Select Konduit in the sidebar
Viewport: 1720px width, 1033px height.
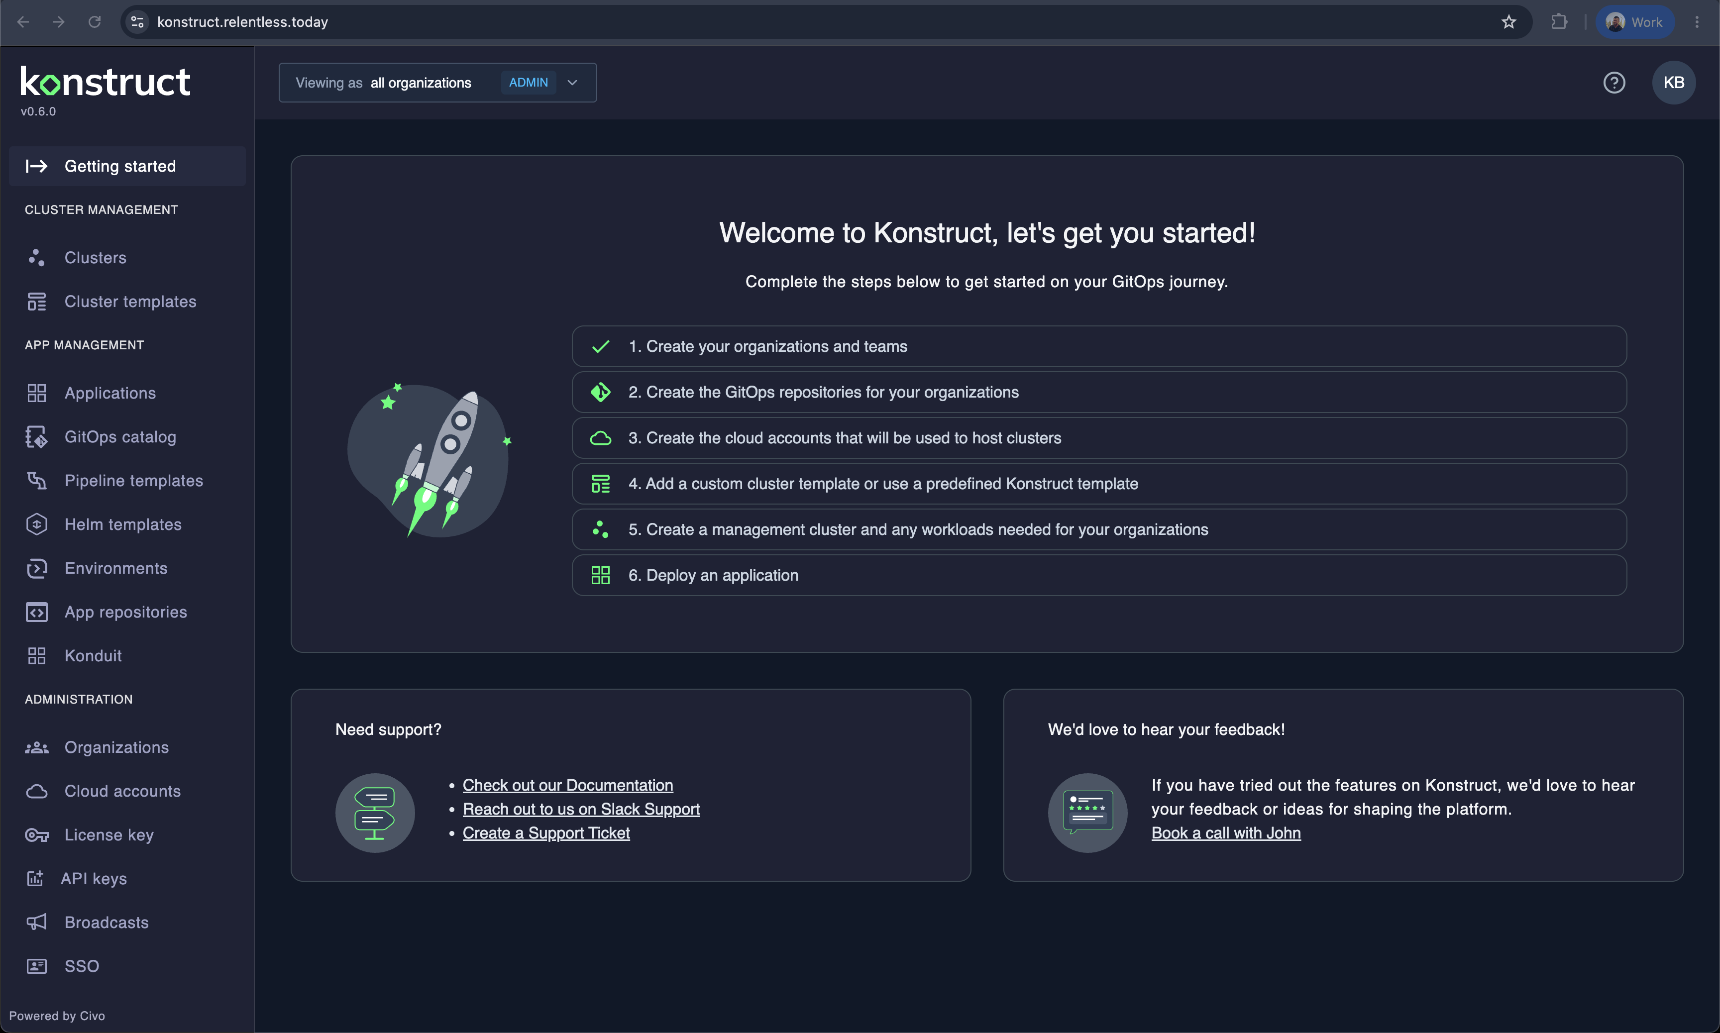pos(127,656)
